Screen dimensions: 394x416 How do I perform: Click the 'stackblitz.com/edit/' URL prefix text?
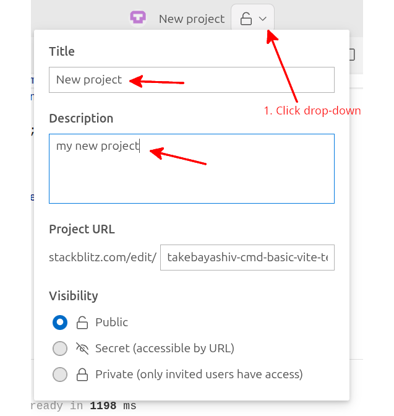coord(103,257)
